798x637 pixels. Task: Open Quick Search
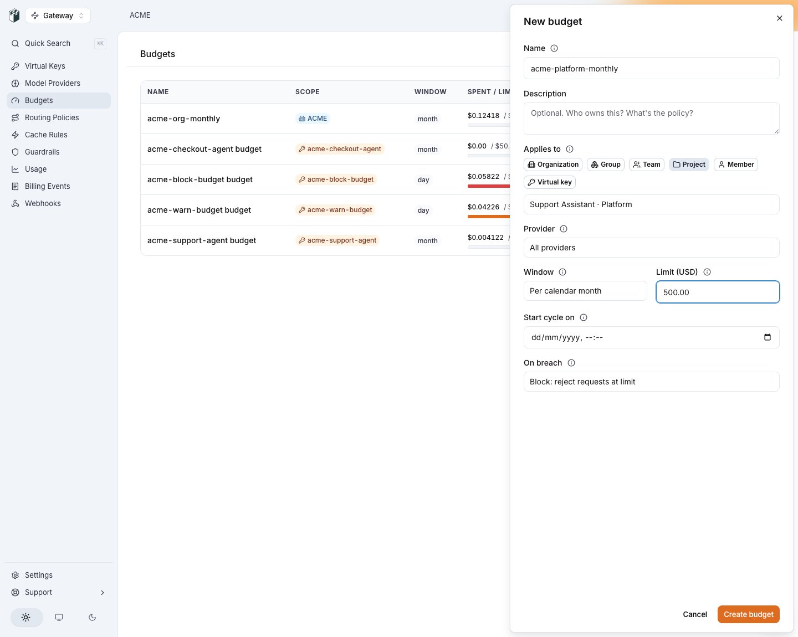[x=59, y=43]
